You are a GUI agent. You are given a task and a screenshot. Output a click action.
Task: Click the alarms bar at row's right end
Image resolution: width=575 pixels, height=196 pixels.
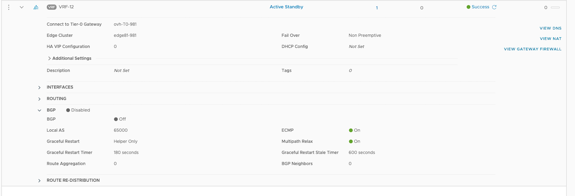555,7
